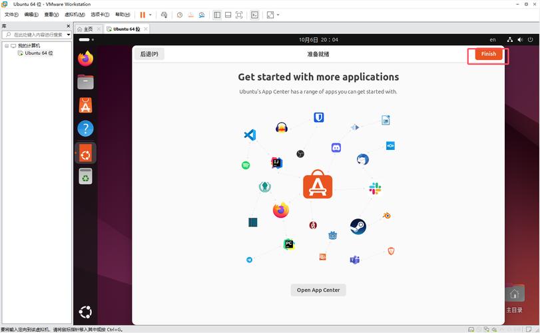Select Ubuntu 64 位 in library tree

tap(38, 53)
